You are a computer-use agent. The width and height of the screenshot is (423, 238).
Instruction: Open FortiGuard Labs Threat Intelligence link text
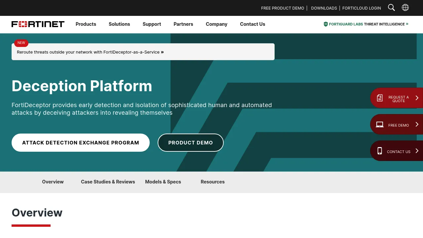coord(368,24)
